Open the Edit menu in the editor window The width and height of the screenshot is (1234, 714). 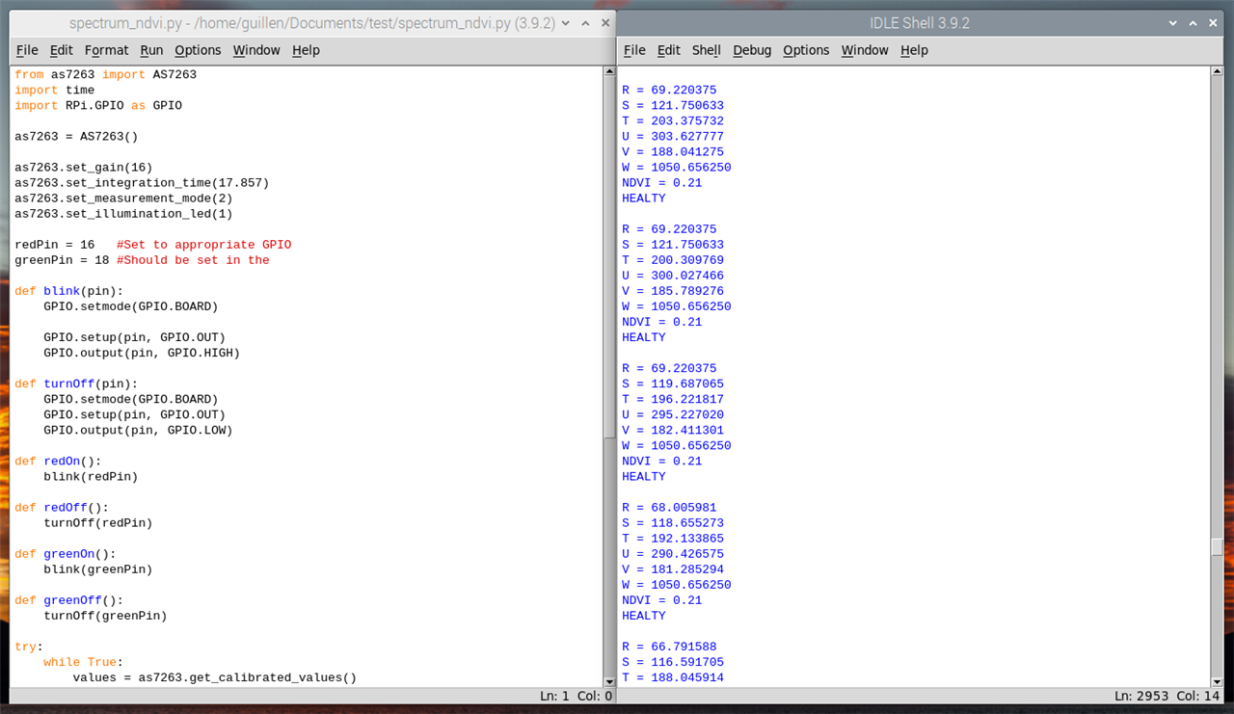coord(62,50)
